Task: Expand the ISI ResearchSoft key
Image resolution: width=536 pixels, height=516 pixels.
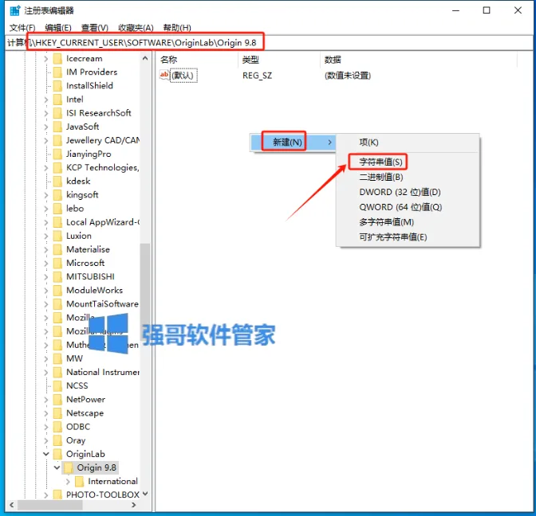Action: point(46,113)
